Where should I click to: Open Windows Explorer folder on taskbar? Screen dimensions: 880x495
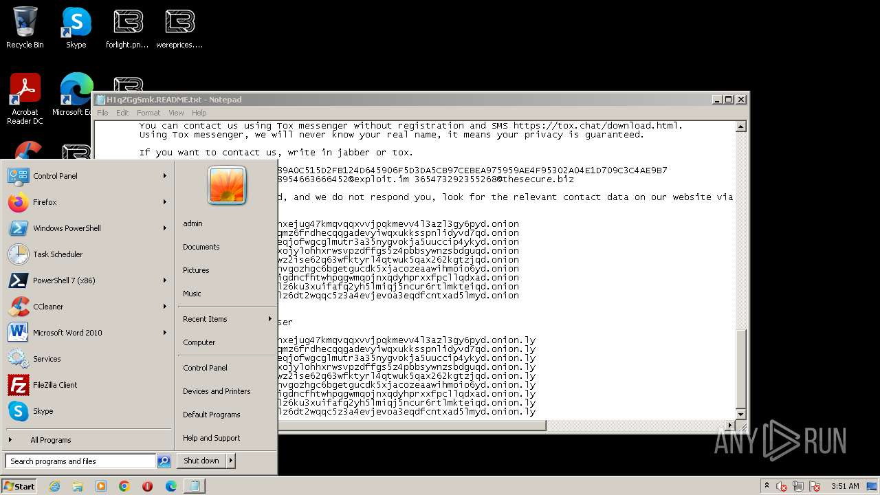point(78,486)
